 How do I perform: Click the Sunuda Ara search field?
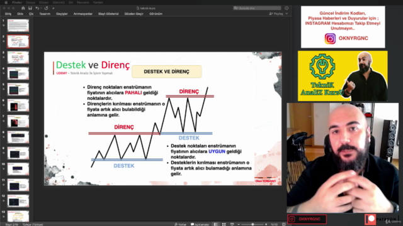[257, 8]
